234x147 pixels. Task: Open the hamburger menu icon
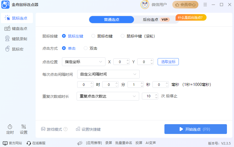(x=205, y=5)
